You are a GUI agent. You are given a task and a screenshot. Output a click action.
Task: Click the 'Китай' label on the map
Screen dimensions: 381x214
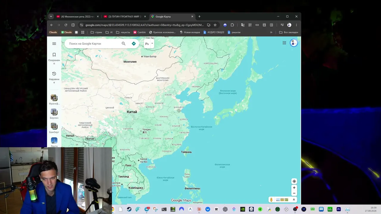click(132, 112)
